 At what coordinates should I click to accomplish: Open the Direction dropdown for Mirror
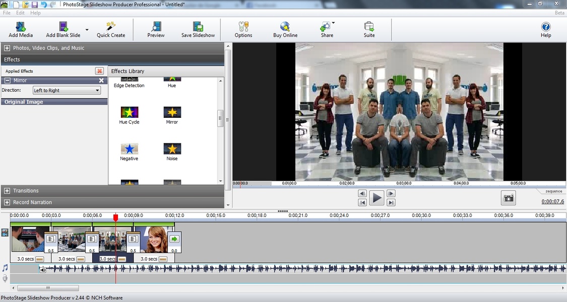(x=67, y=91)
